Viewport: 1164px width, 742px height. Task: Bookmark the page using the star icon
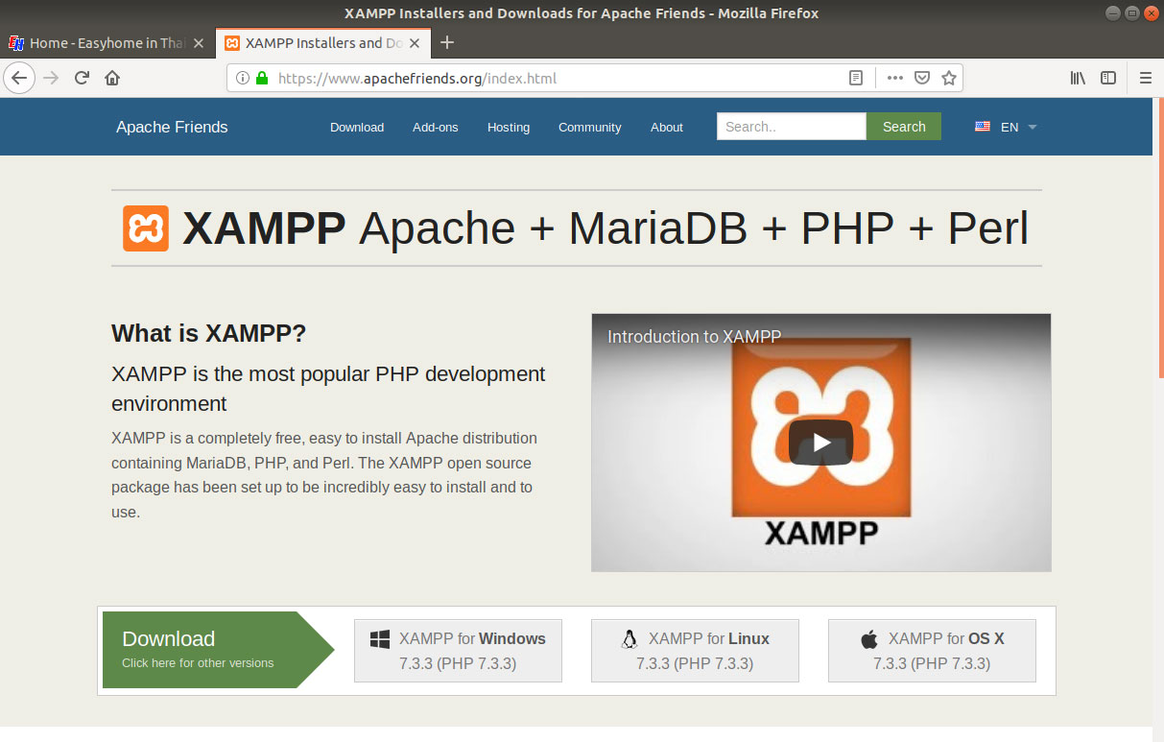(948, 78)
